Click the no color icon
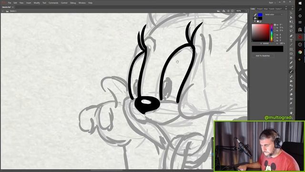Image resolution: width=305 pixels, height=172 pixels. pos(258,21)
